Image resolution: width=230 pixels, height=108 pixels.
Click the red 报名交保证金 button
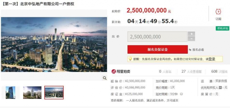(158, 49)
